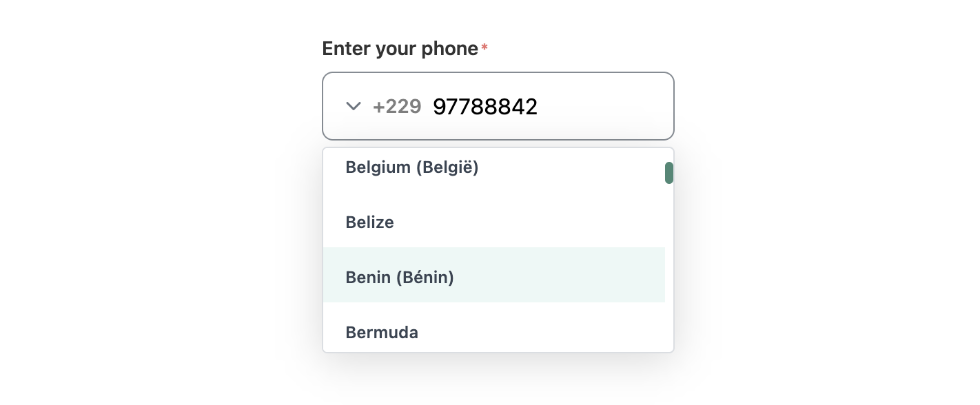Collapse the country list via the chevron
The image size is (980, 405).
click(x=353, y=106)
